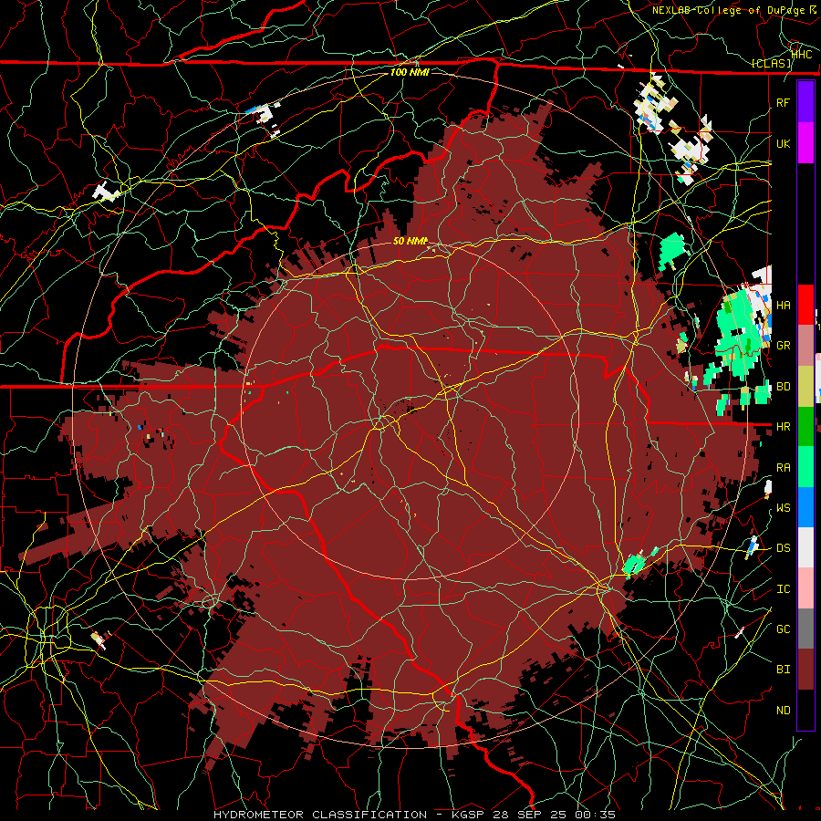Select the gray GC legend swatch
Viewport: 821px width, 821px height.
point(805,629)
